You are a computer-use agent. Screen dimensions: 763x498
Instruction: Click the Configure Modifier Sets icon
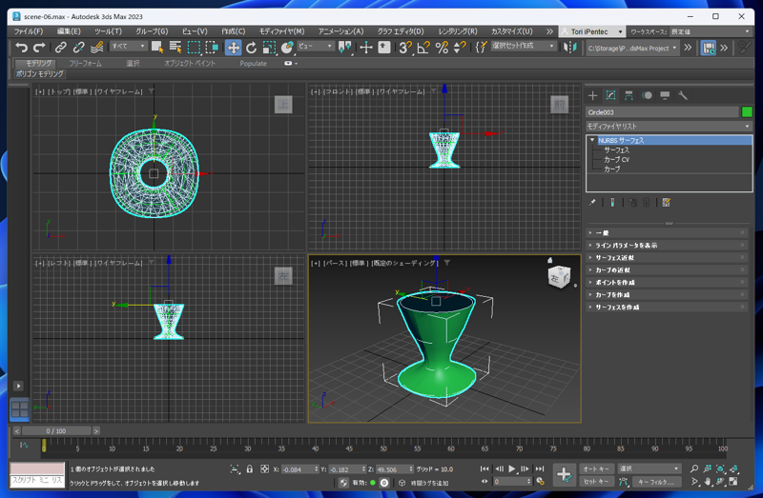(666, 203)
